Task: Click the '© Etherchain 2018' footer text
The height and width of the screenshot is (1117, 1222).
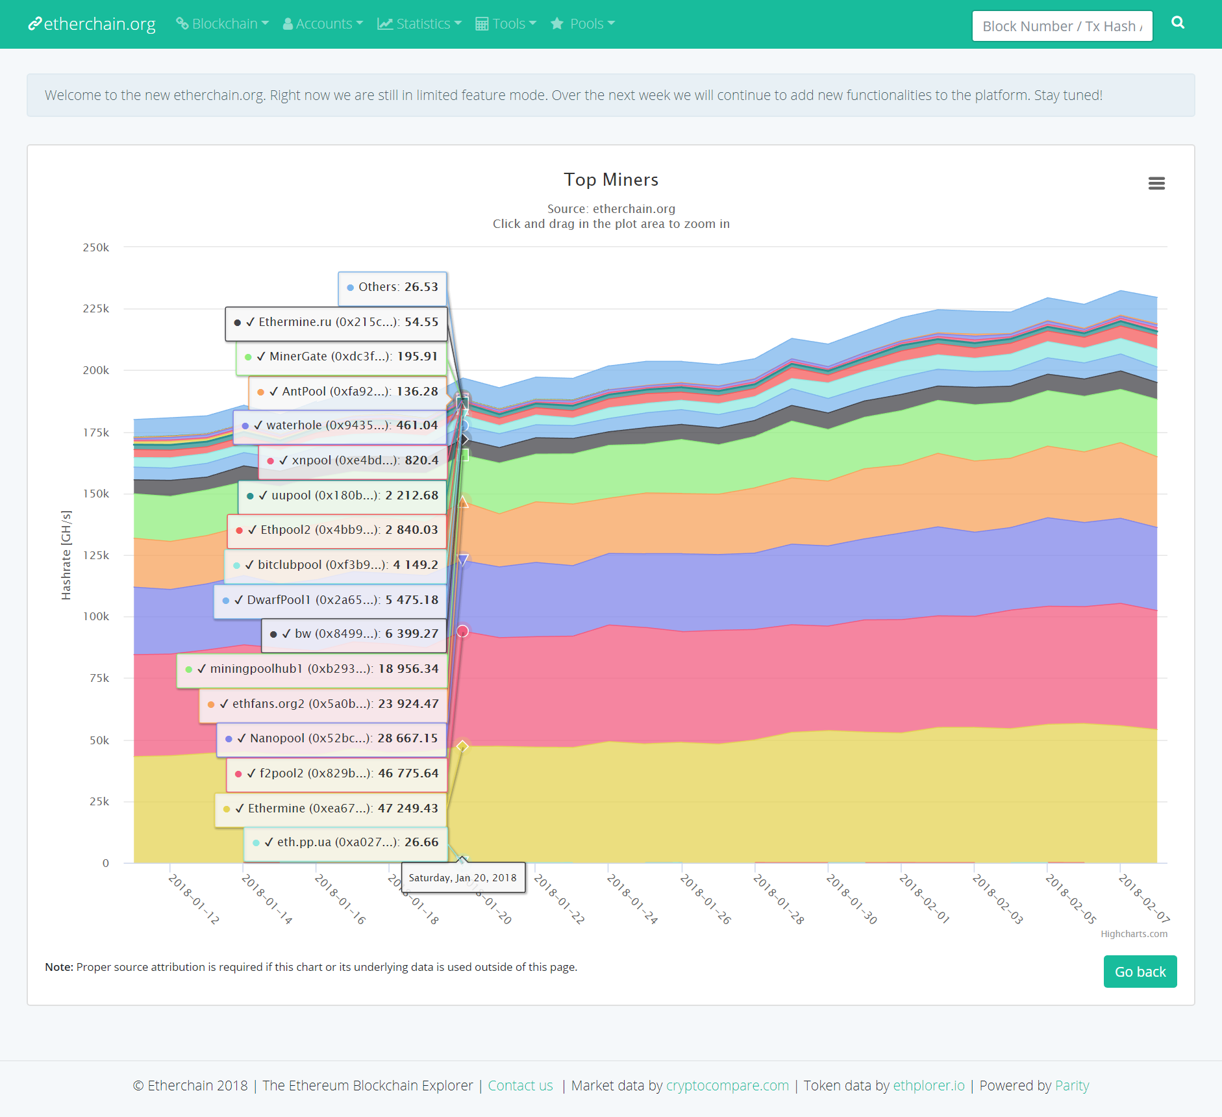Action: (190, 1085)
